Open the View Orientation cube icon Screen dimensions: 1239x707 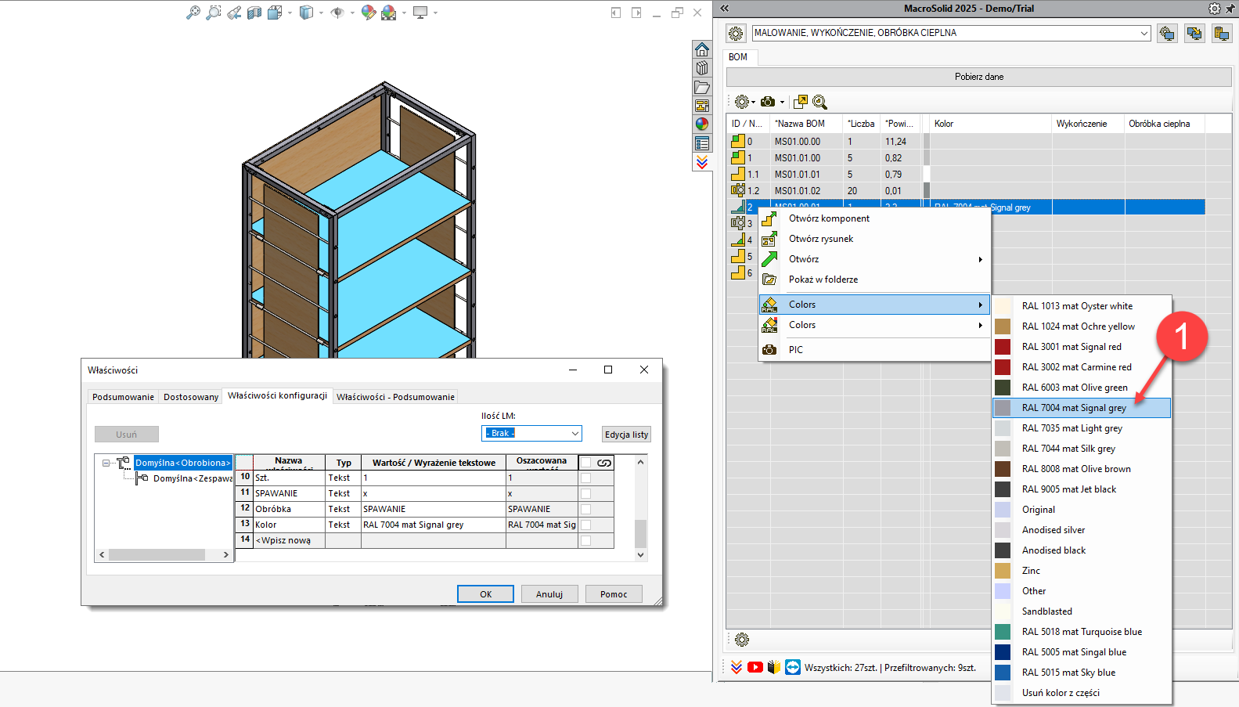click(275, 13)
